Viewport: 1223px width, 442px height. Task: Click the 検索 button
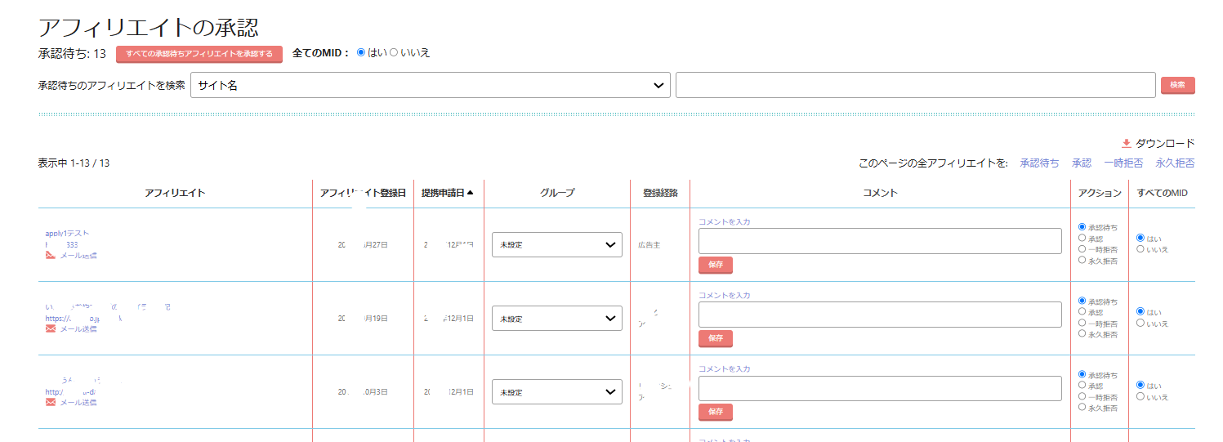pyautogui.click(x=1177, y=85)
